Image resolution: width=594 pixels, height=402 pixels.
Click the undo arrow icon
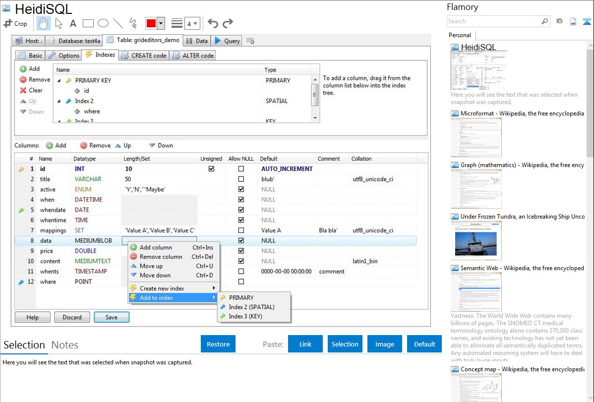pos(213,23)
